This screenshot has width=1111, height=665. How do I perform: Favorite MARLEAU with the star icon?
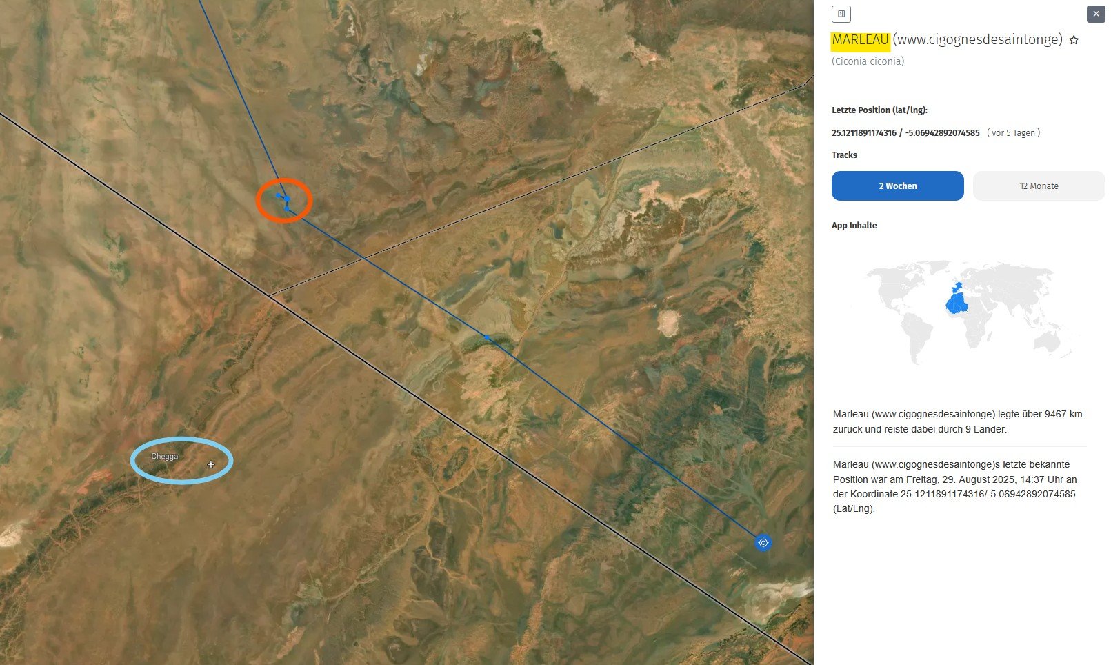[x=1074, y=40]
